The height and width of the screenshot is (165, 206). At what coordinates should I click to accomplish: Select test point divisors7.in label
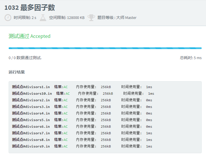[x=31, y=133]
